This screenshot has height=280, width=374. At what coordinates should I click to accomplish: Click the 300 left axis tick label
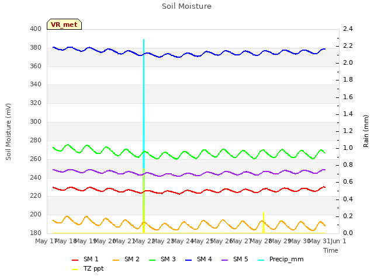pyautogui.click(x=36, y=122)
